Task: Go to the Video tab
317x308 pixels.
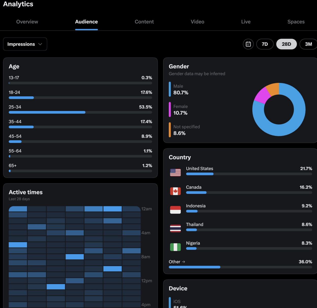Action: pos(197,22)
